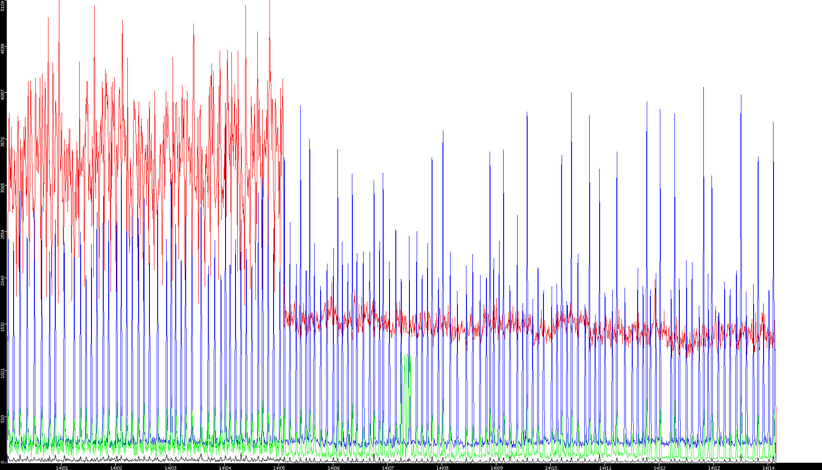Pick the 14:10 time axis tick
Image resolution: width=822 pixels, height=470 pixels.
(x=551, y=468)
